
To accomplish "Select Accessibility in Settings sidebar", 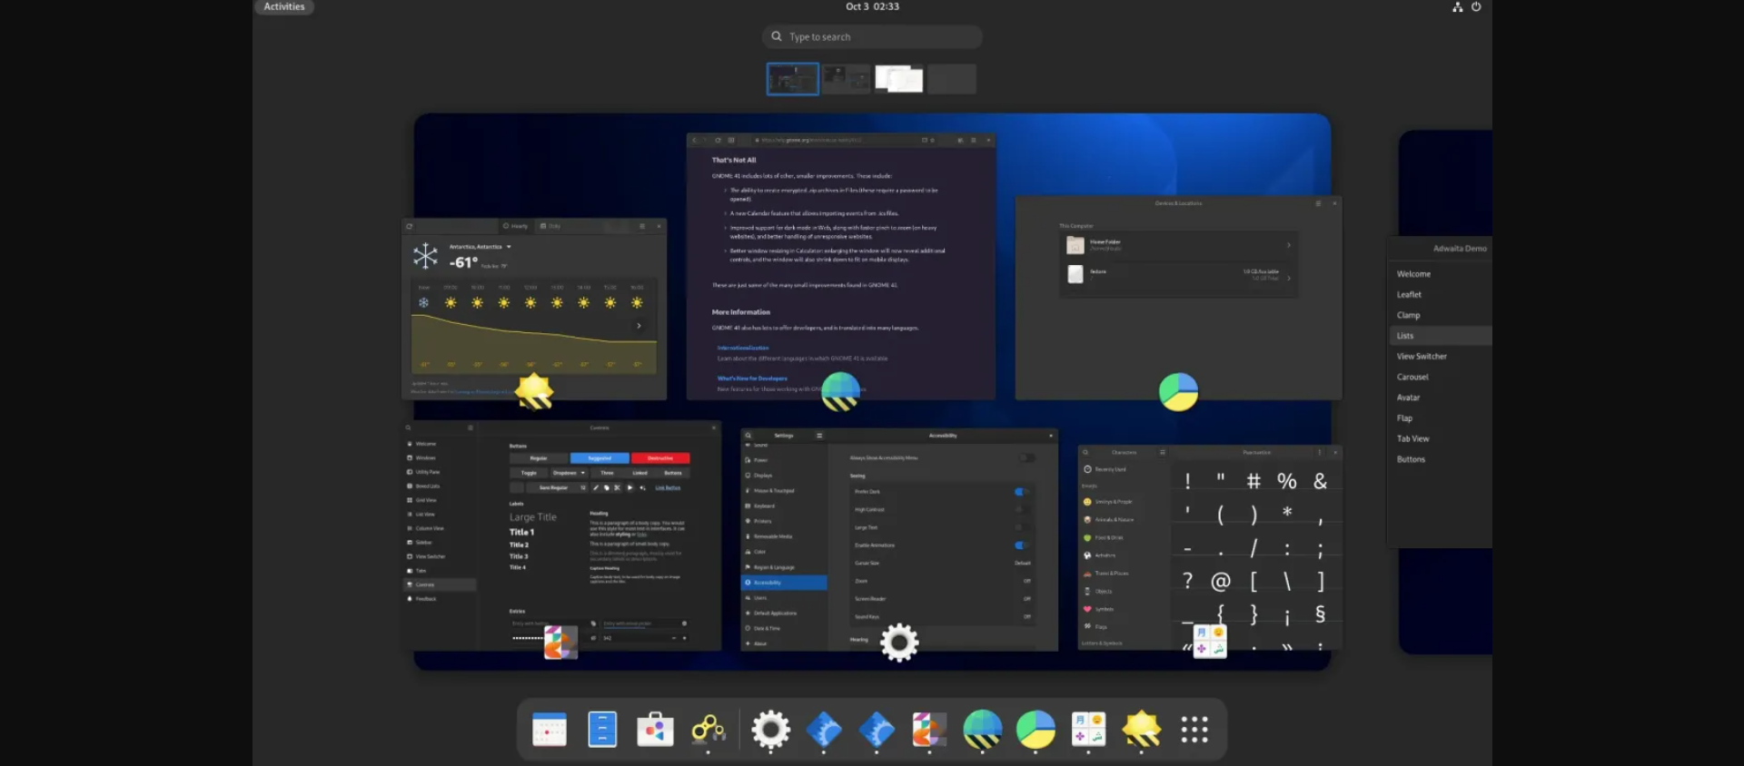I will pyautogui.click(x=785, y=583).
